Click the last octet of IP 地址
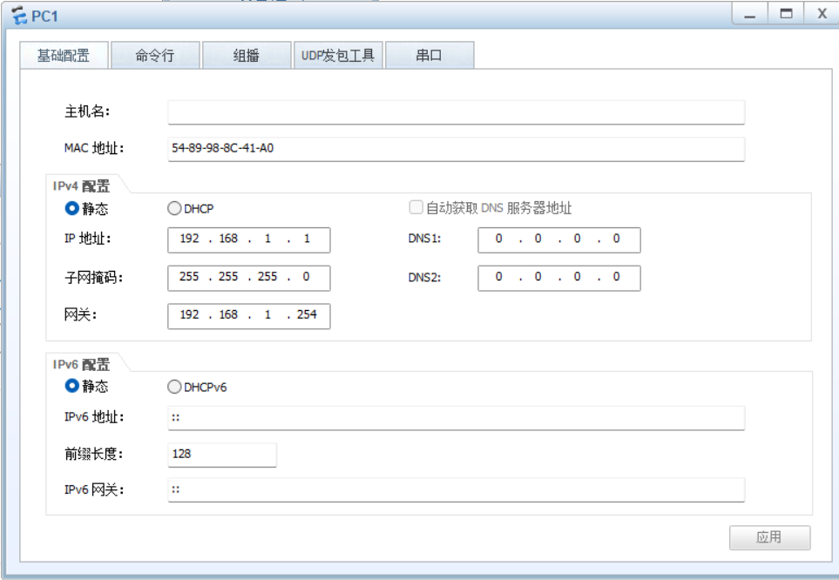Screen dimensions: 839x580 click(307, 239)
